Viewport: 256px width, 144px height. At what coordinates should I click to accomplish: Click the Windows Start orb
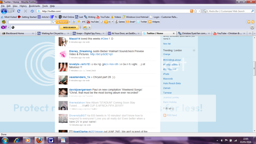pyautogui.click(x=5, y=140)
